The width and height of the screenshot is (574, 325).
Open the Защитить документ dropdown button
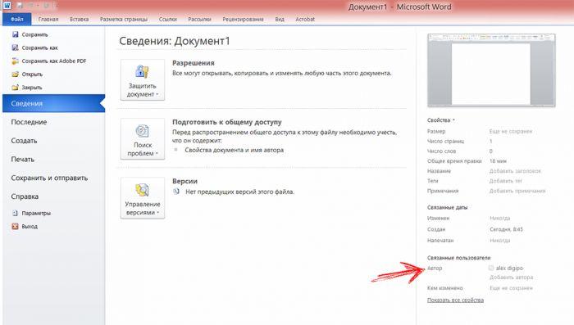143,80
